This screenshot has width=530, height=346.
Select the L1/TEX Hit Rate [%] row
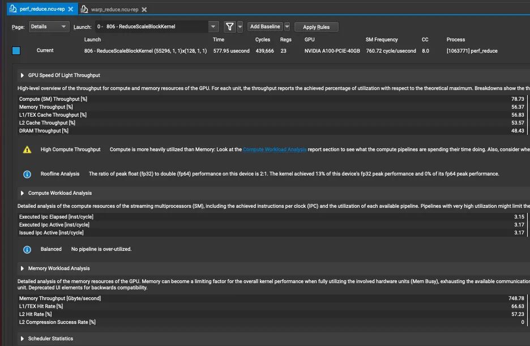pos(272,306)
